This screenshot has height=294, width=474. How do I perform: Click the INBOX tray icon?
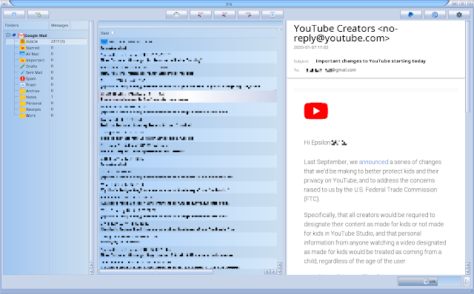point(22,41)
